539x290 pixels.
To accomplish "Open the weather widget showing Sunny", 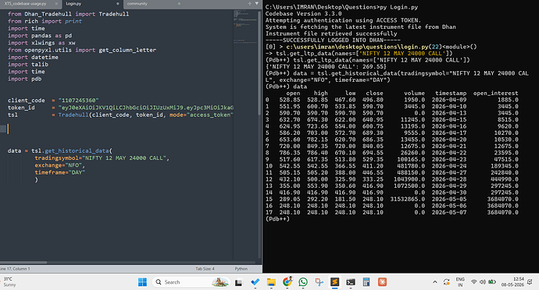I will (x=9, y=282).
